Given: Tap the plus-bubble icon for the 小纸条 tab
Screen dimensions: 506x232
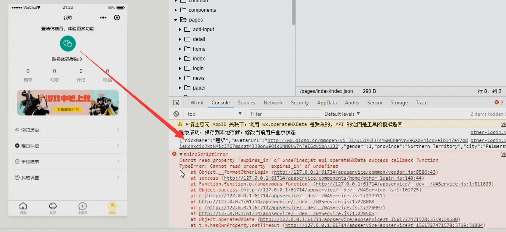Looking at the screenshot, I should [x=83, y=206].
